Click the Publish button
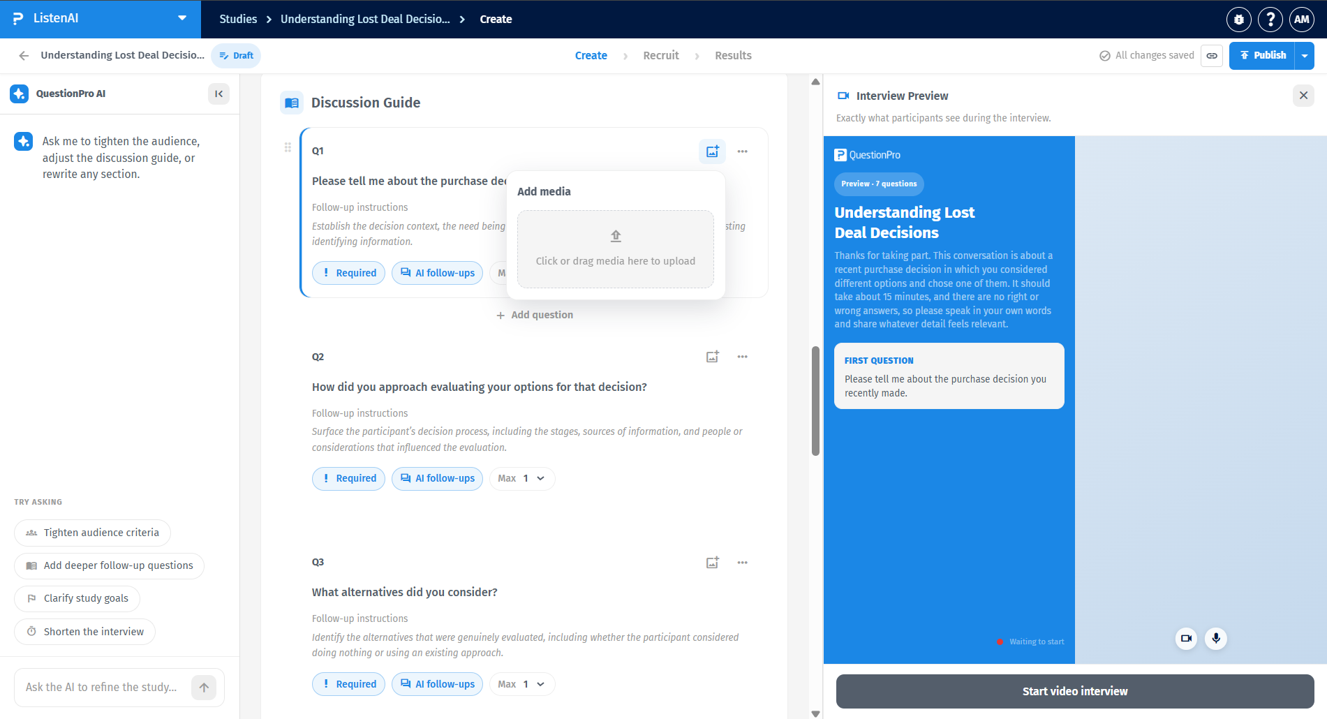The image size is (1327, 719). pos(1262,56)
